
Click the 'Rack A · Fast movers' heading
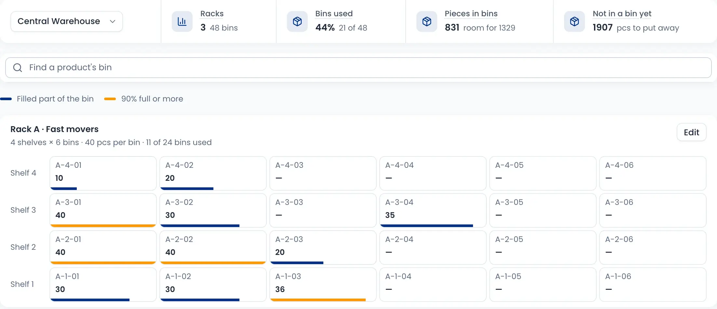point(54,129)
